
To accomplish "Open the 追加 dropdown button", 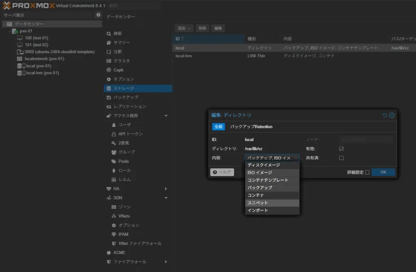I will coord(184,28).
